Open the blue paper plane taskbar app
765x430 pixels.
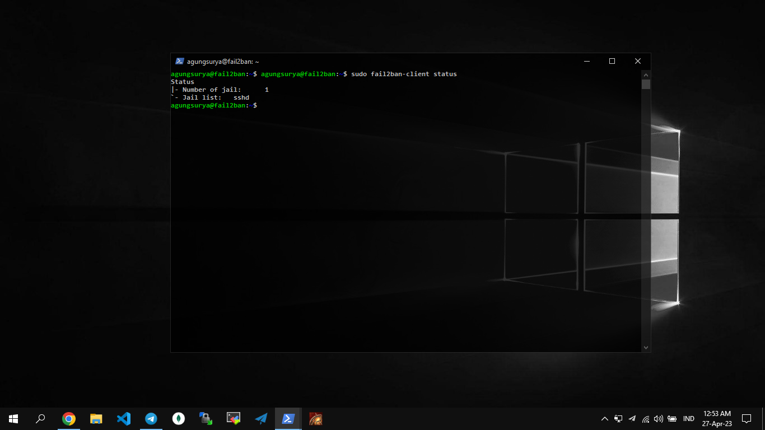pos(261,418)
